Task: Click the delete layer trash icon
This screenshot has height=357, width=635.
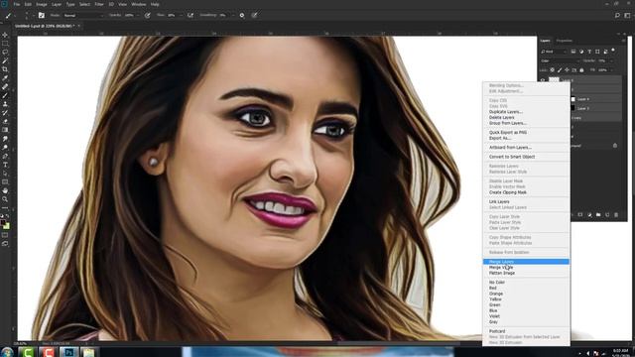Action: point(616,215)
